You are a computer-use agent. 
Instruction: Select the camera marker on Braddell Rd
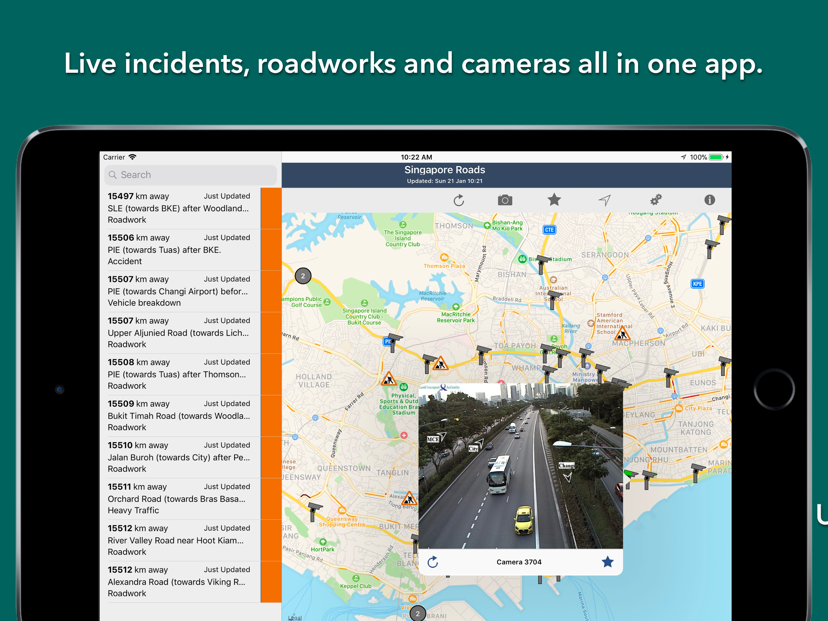point(554,300)
